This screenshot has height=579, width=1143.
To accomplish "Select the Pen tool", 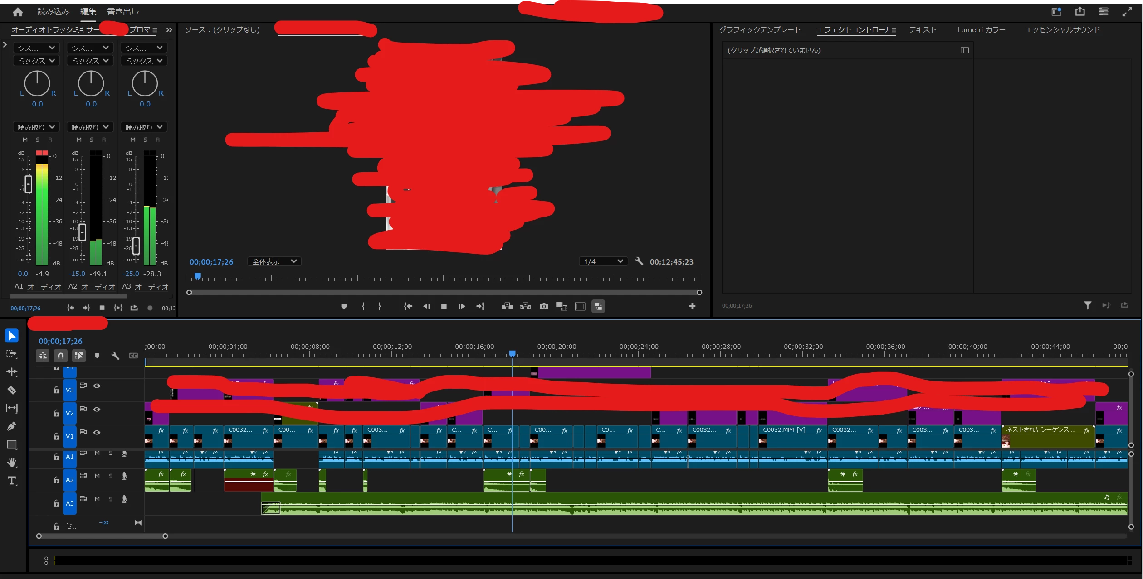I will pos(12,426).
